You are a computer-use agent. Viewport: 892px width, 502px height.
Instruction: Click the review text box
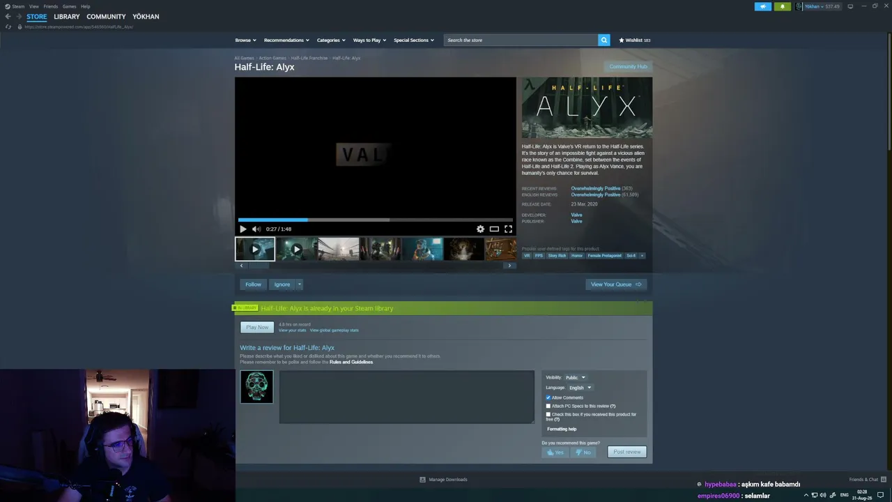click(x=407, y=397)
